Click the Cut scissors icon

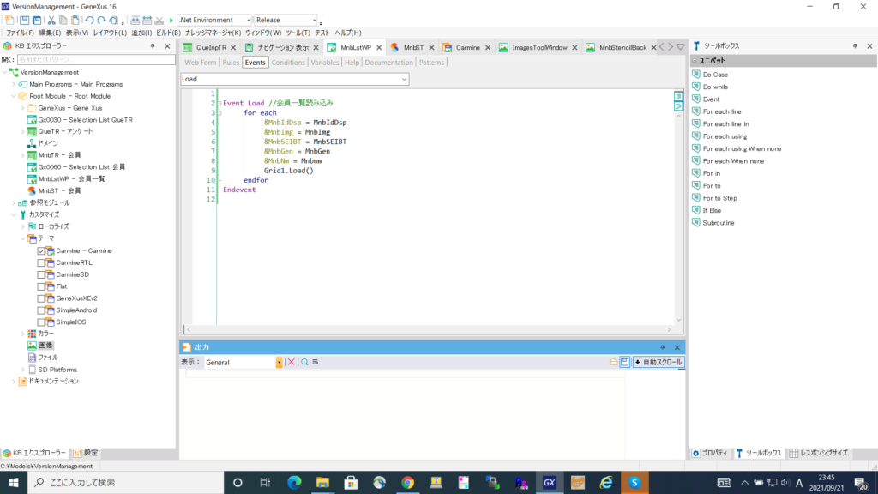(51, 21)
